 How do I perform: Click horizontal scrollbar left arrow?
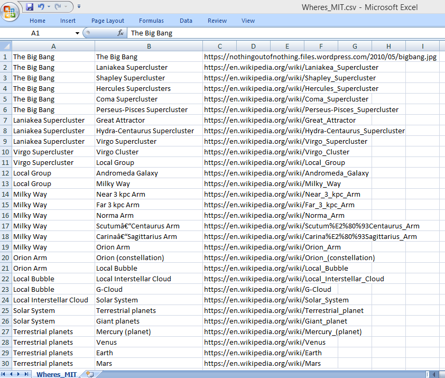click(434, 374)
